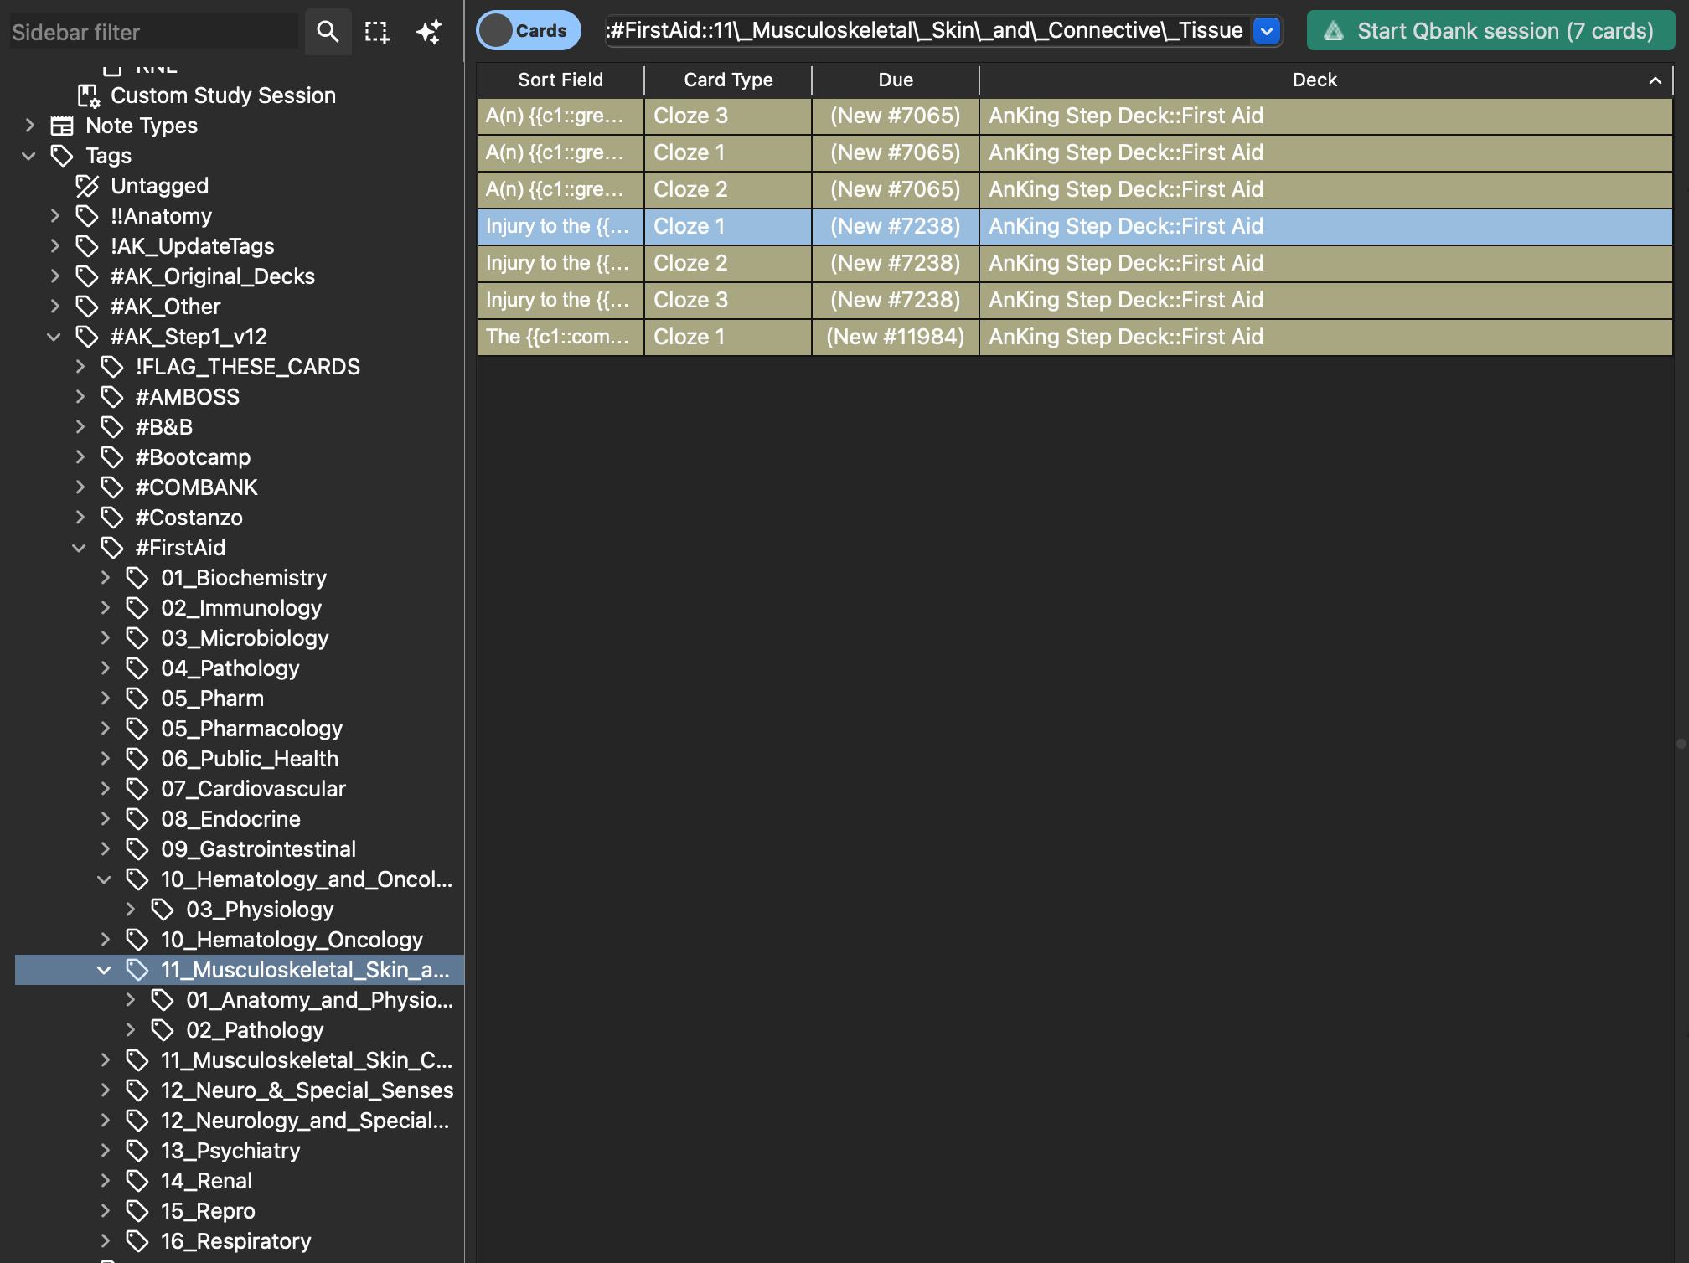Open the search history dropdown arrow
This screenshot has width=1689, height=1263.
(x=1267, y=31)
